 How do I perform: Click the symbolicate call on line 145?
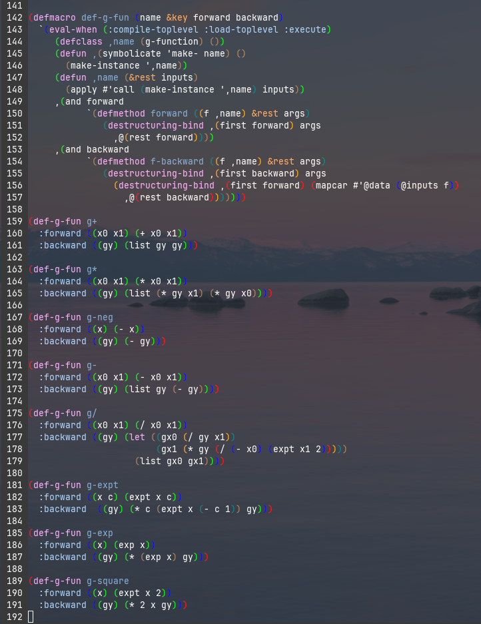(125, 53)
